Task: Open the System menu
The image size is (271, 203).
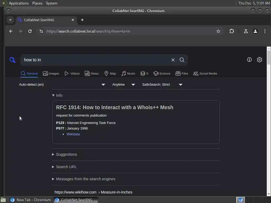Action: 52,3
